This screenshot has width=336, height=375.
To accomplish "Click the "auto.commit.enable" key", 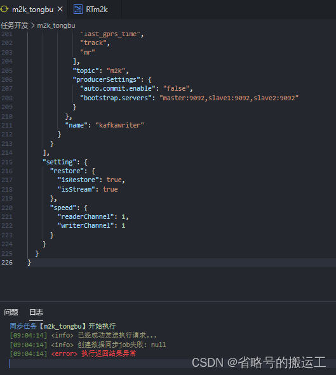I will click(x=118, y=88).
